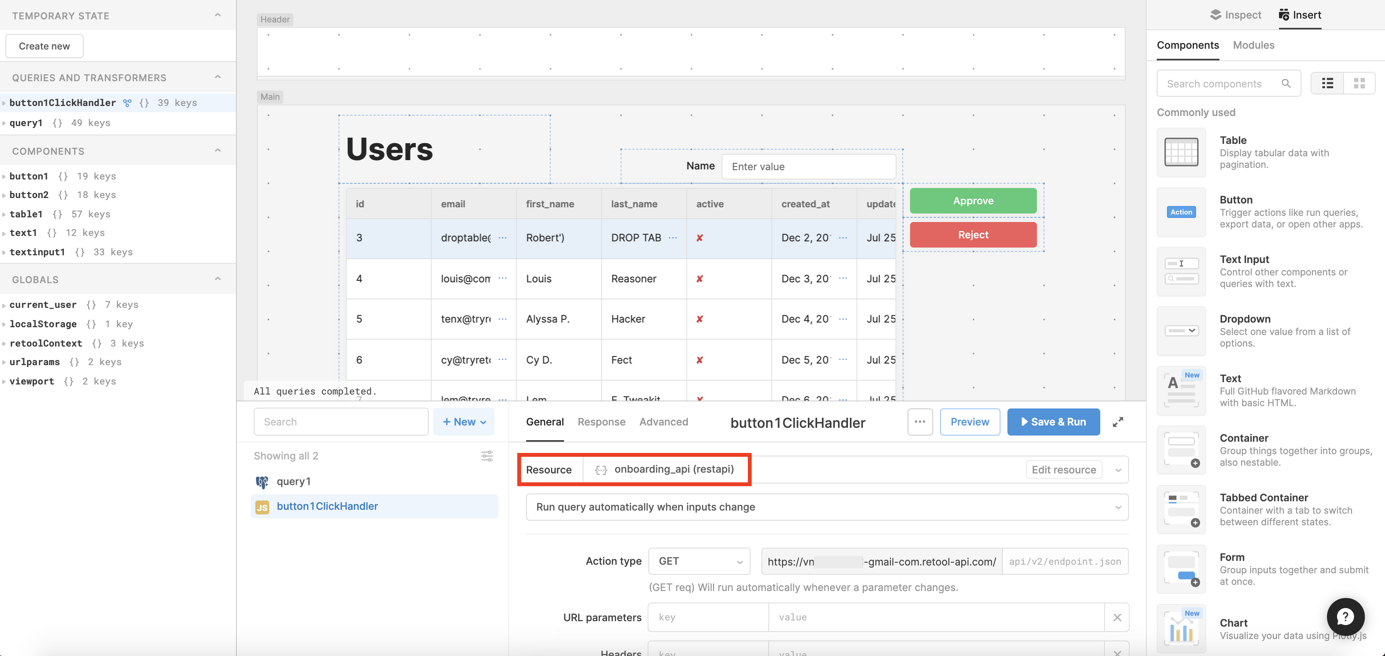Click the PostgreSQL icon beside query1
This screenshot has width=1385, height=656.
[x=262, y=482]
